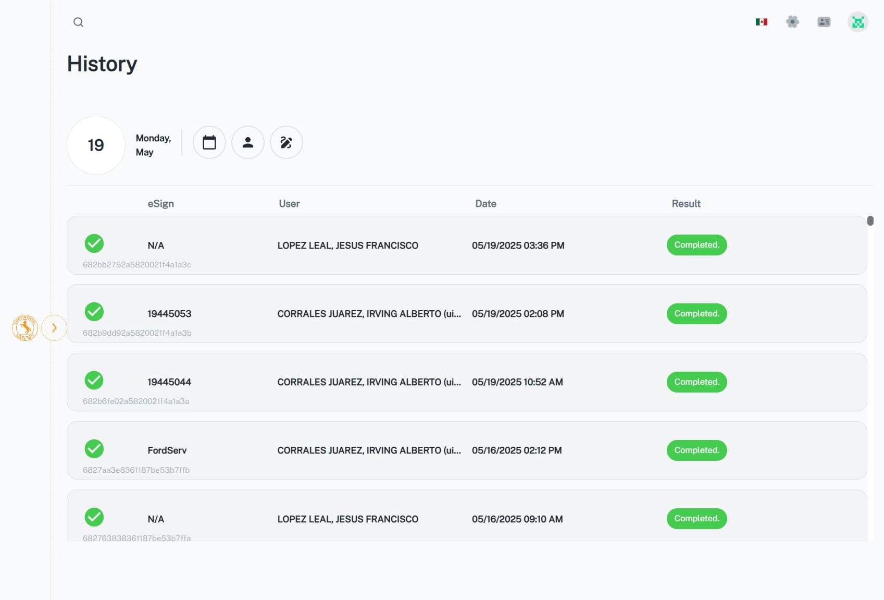884x600 pixels.
Task: Select the day 19 date circle
Action: coord(96,145)
